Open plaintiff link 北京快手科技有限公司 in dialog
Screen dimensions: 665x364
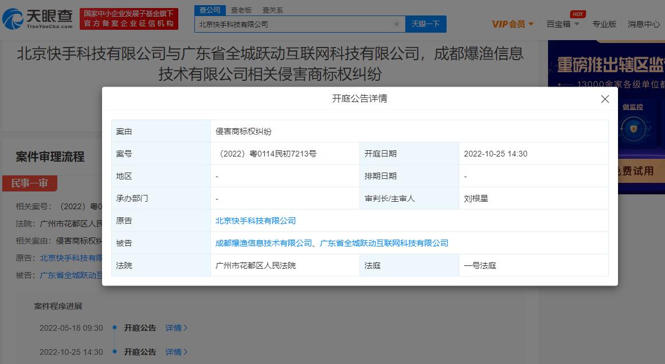point(255,221)
